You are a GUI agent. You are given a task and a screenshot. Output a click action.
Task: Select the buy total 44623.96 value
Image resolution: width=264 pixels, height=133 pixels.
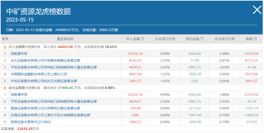(x=65, y=47)
